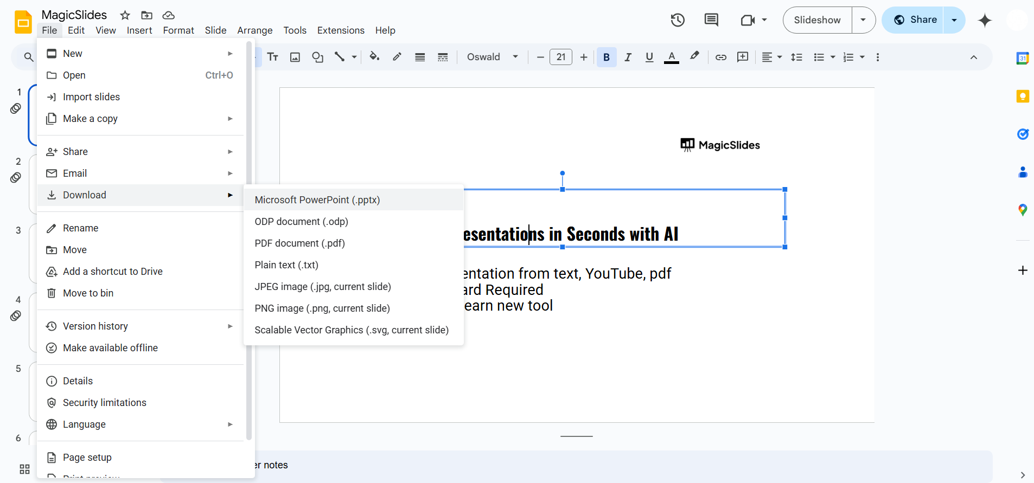The image size is (1034, 483).
Task: Click the Gemini sparkle icon
Action: pos(985,21)
